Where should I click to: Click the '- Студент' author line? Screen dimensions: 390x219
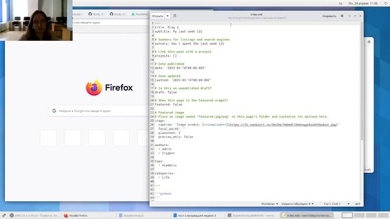tap(166, 153)
